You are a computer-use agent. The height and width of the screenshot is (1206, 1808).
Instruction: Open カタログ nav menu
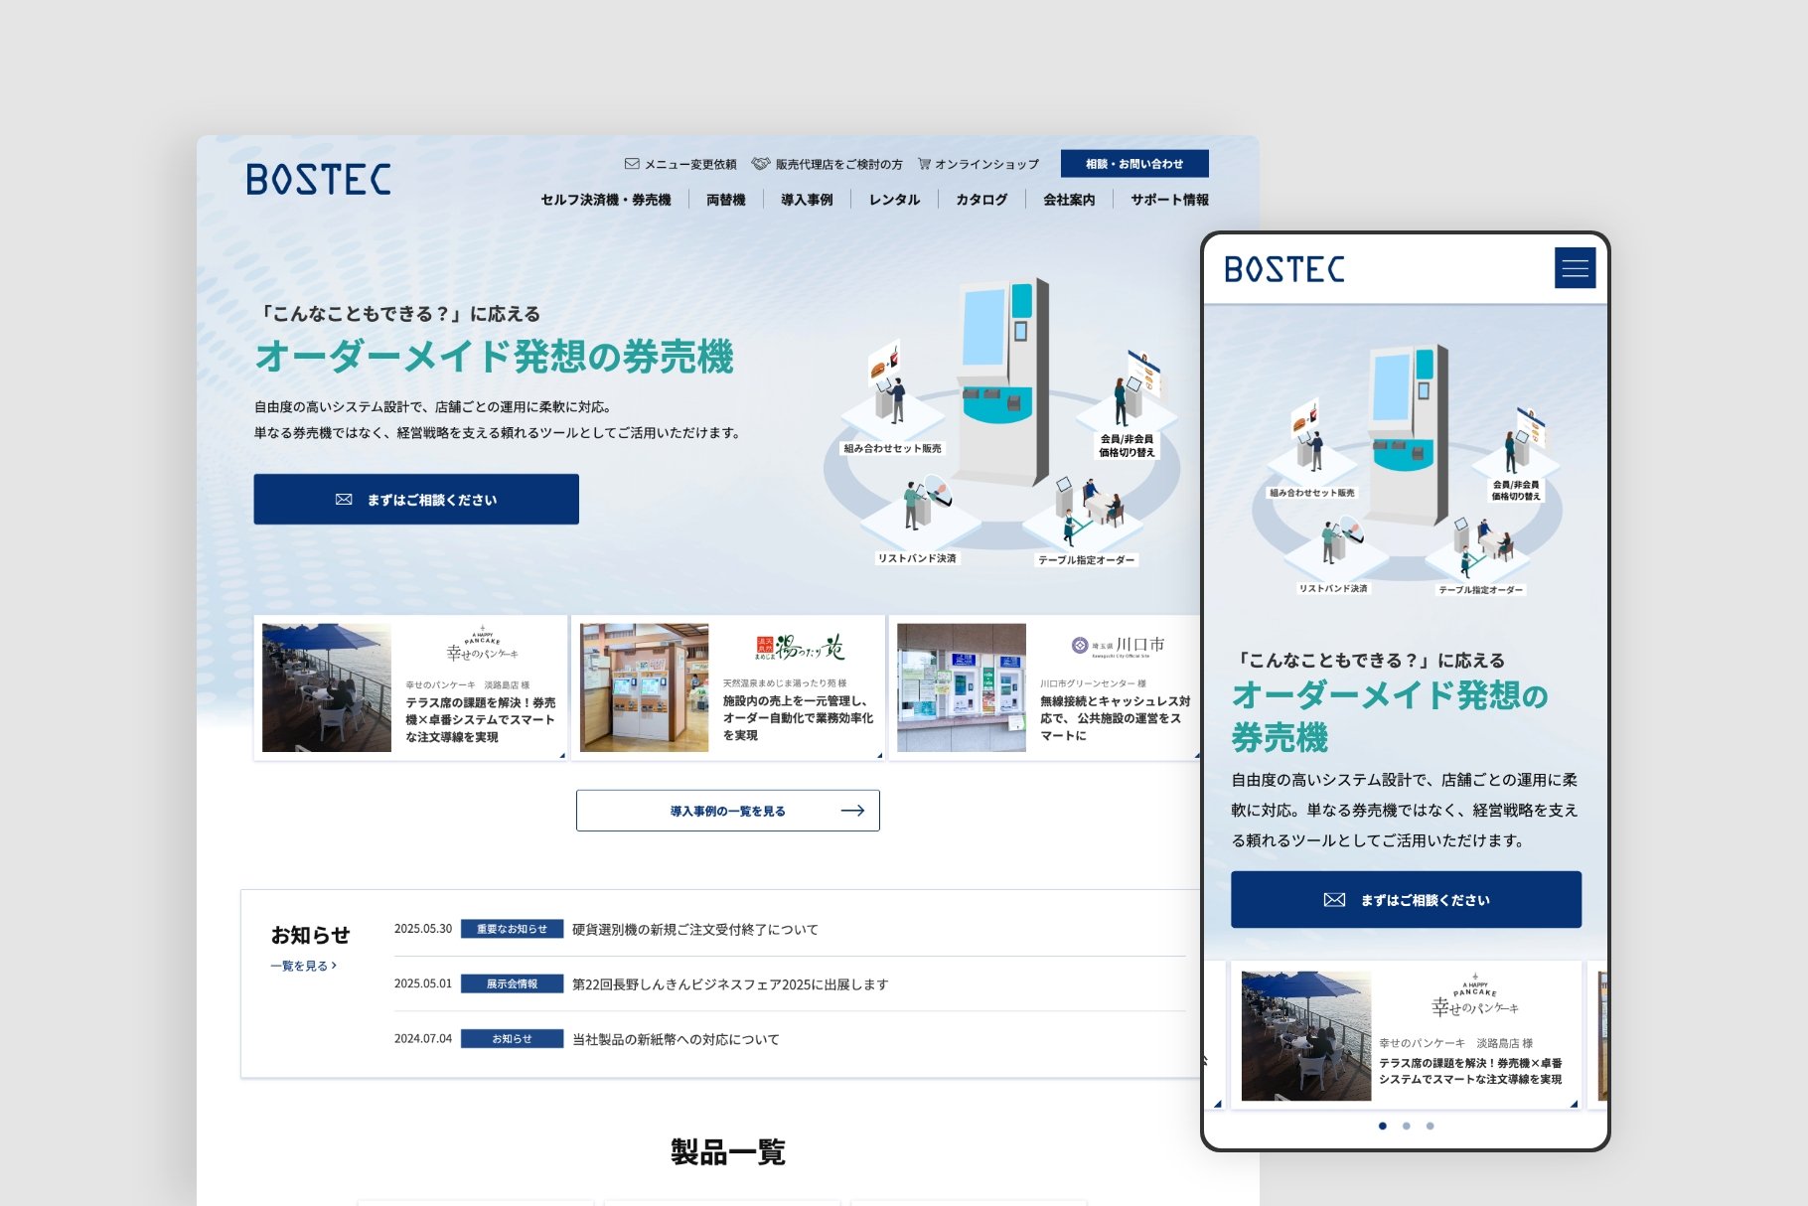(x=981, y=200)
